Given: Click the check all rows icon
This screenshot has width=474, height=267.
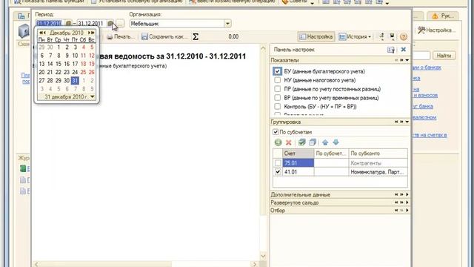Looking at the screenshot, I should pyautogui.click(x=301, y=142).
